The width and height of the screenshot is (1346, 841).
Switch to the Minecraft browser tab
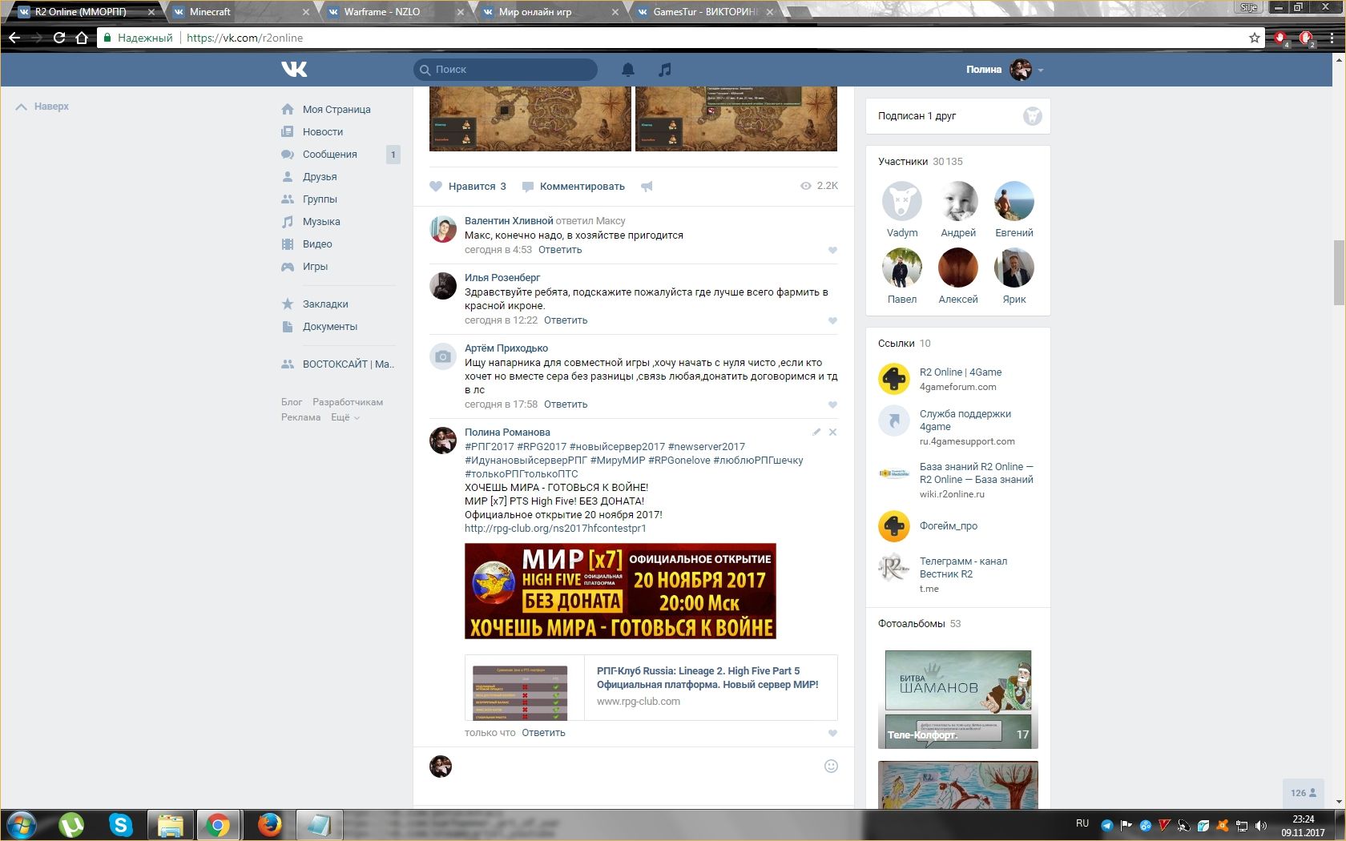tap(239, 12)
